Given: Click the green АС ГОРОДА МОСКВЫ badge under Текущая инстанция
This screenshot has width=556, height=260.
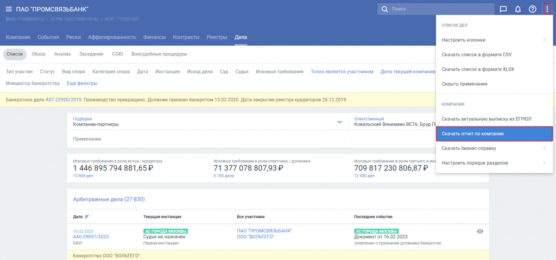Looking at the screenshot, I should coord(166,231).
